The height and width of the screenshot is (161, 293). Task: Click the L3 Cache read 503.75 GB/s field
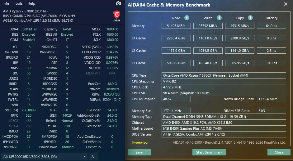176,63
